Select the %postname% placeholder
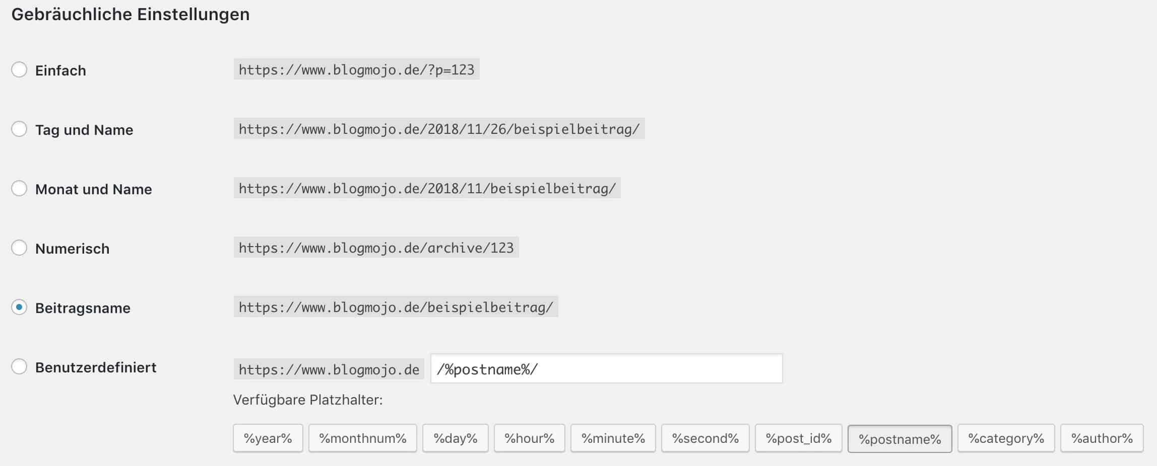This screenshot has height=466, width=1157. [x=900, y=438]
